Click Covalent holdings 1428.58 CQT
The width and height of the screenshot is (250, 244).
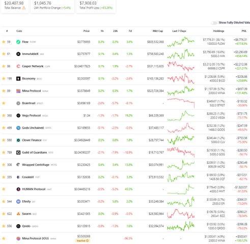coord(216,179)
